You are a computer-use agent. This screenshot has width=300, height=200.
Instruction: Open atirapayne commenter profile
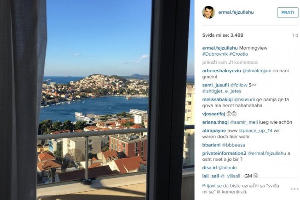pyautogui.click(x=214, y=131)
